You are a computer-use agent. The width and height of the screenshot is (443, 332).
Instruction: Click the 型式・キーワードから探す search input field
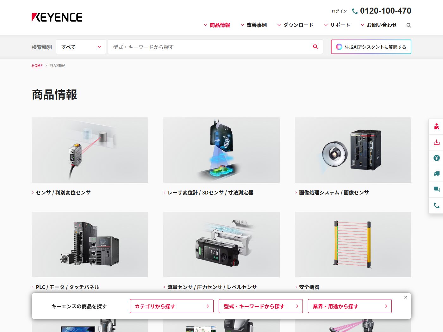[209, 47]
